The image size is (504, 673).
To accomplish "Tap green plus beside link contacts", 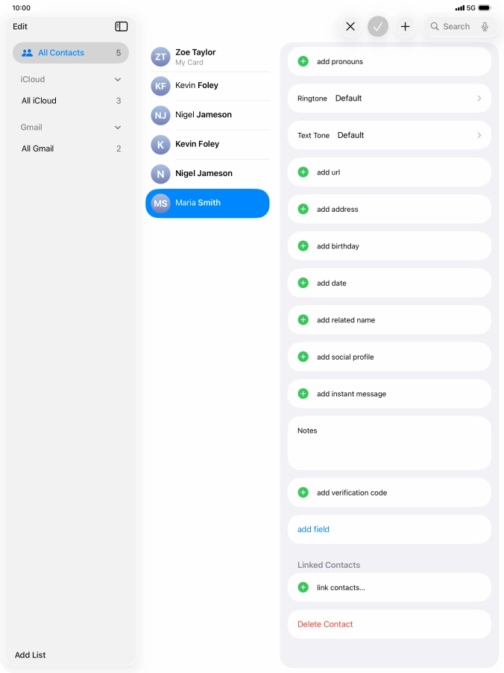I will click(x=303, y=587).
